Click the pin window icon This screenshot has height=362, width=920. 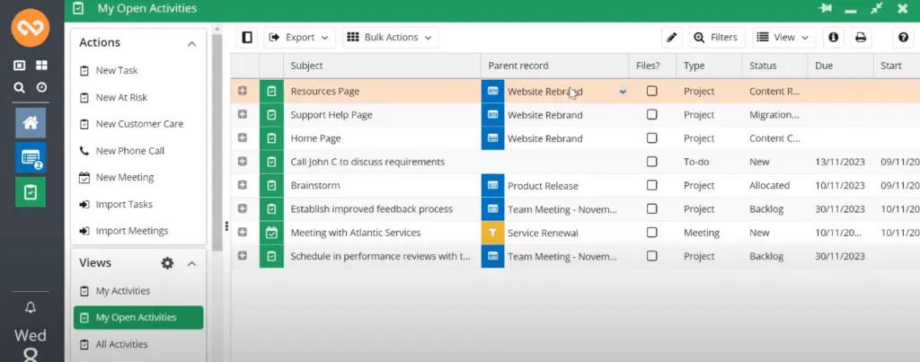[826, 8]
